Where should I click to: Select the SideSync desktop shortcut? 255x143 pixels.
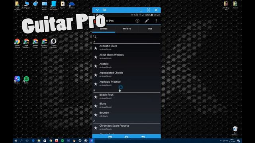17,80
